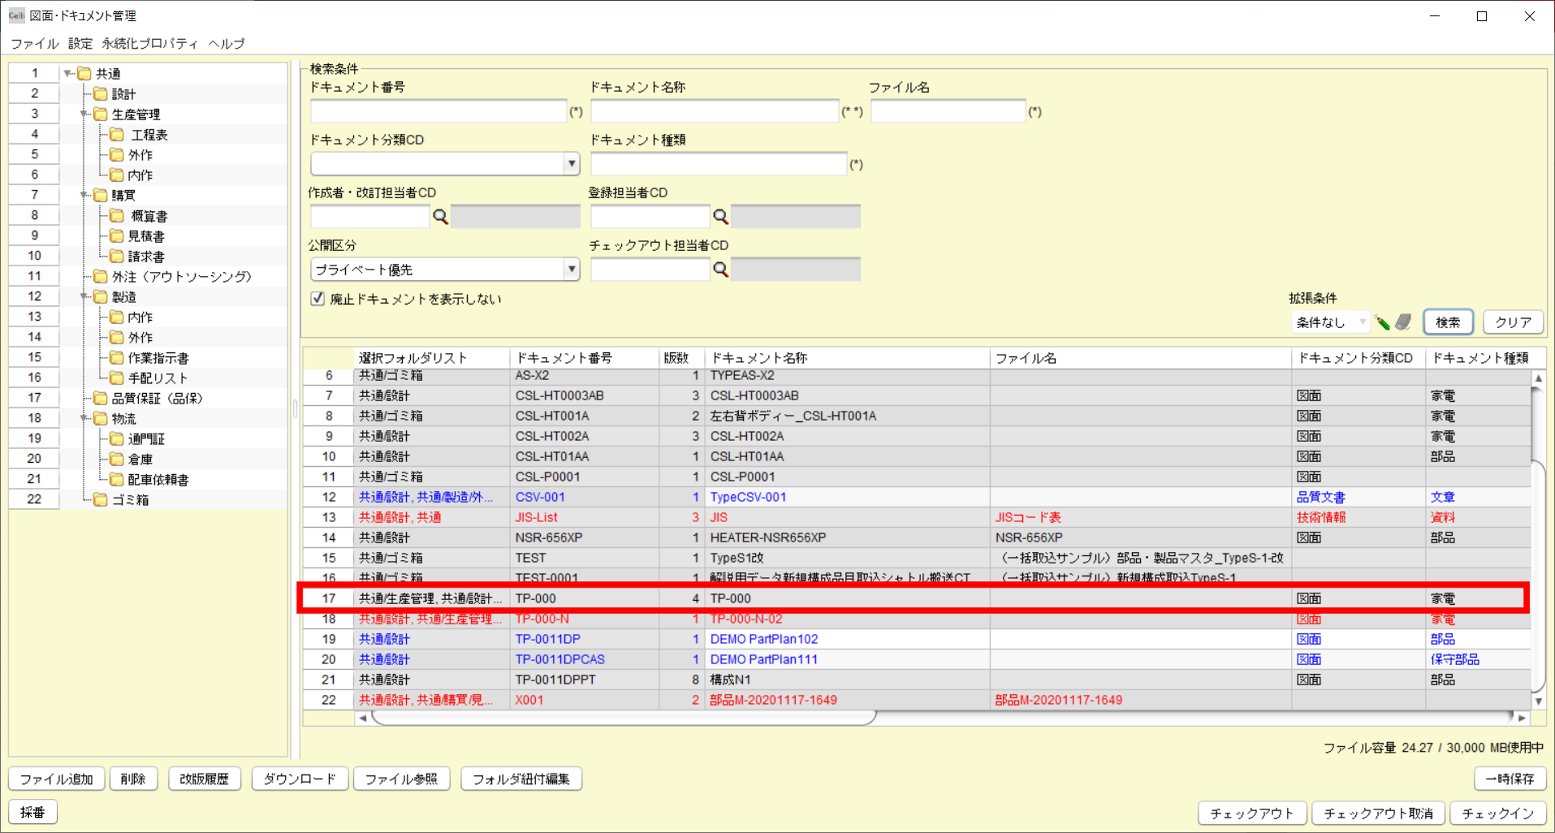Click the フォルダ紐付編集 button

point(521,779)
